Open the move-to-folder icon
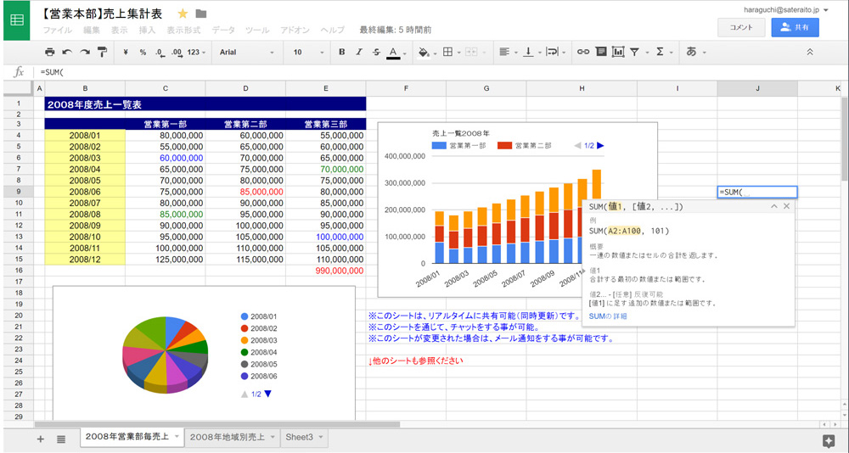This screenshot has height=453, width=849. (x=201, y=14)
